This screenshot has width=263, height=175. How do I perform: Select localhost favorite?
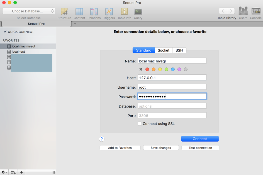pos(28,52)
